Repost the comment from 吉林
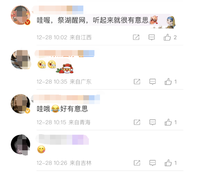Image resolution: width=210 pixels, height=172 pixels. click(x=137, y=163)
